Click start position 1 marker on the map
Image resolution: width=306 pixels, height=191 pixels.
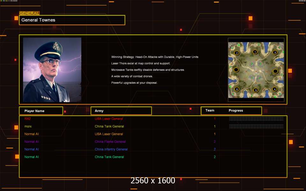[255, 52]
